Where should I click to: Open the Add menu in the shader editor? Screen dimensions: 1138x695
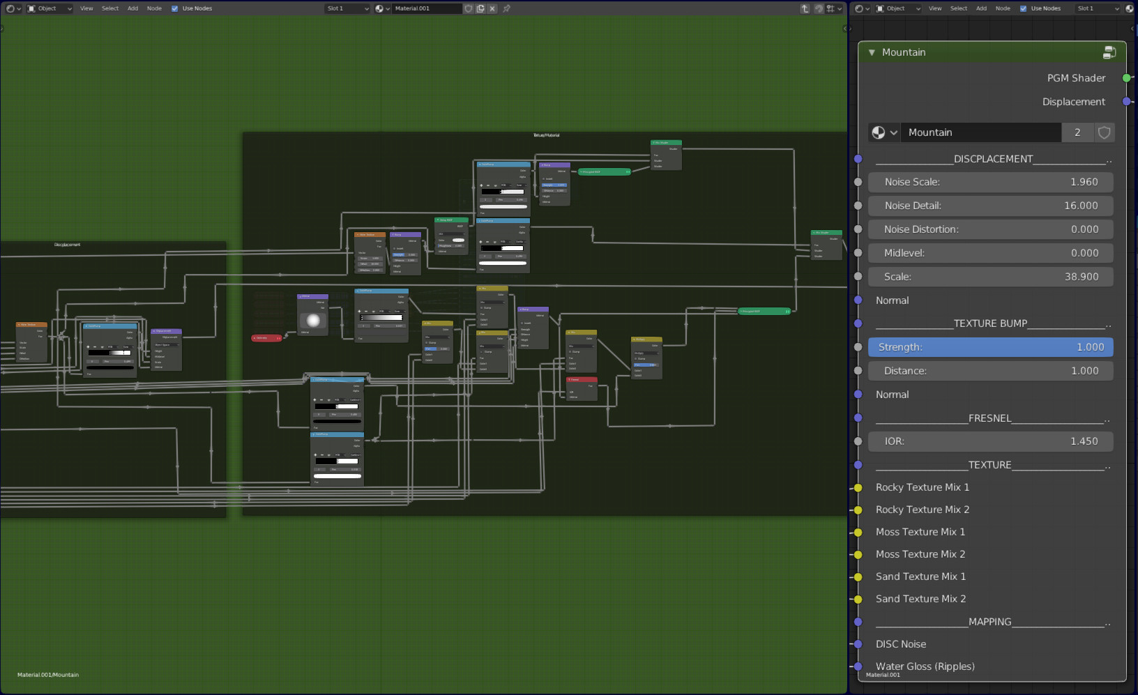click(132, 8)
